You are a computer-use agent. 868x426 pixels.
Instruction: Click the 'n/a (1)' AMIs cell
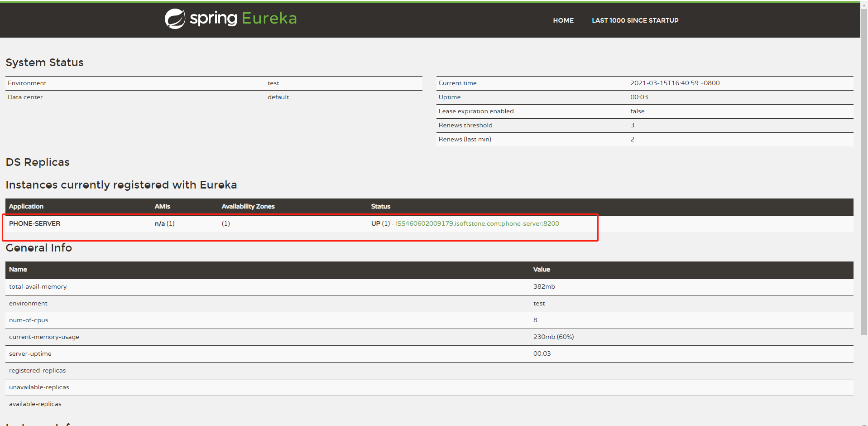point(164,223)
